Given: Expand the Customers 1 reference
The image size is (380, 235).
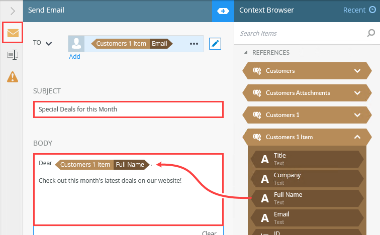Looking at the screenshot, I should point(357,115).
